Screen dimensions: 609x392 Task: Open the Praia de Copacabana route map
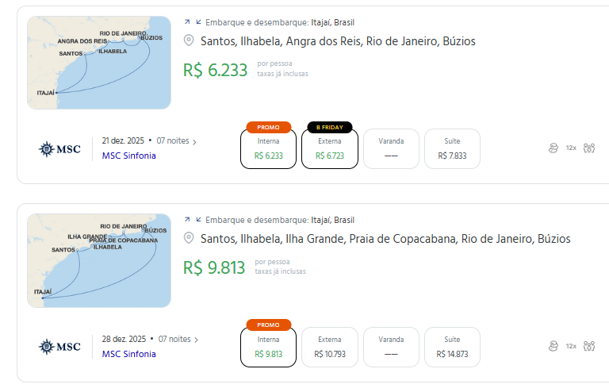(x=98, y=260)
